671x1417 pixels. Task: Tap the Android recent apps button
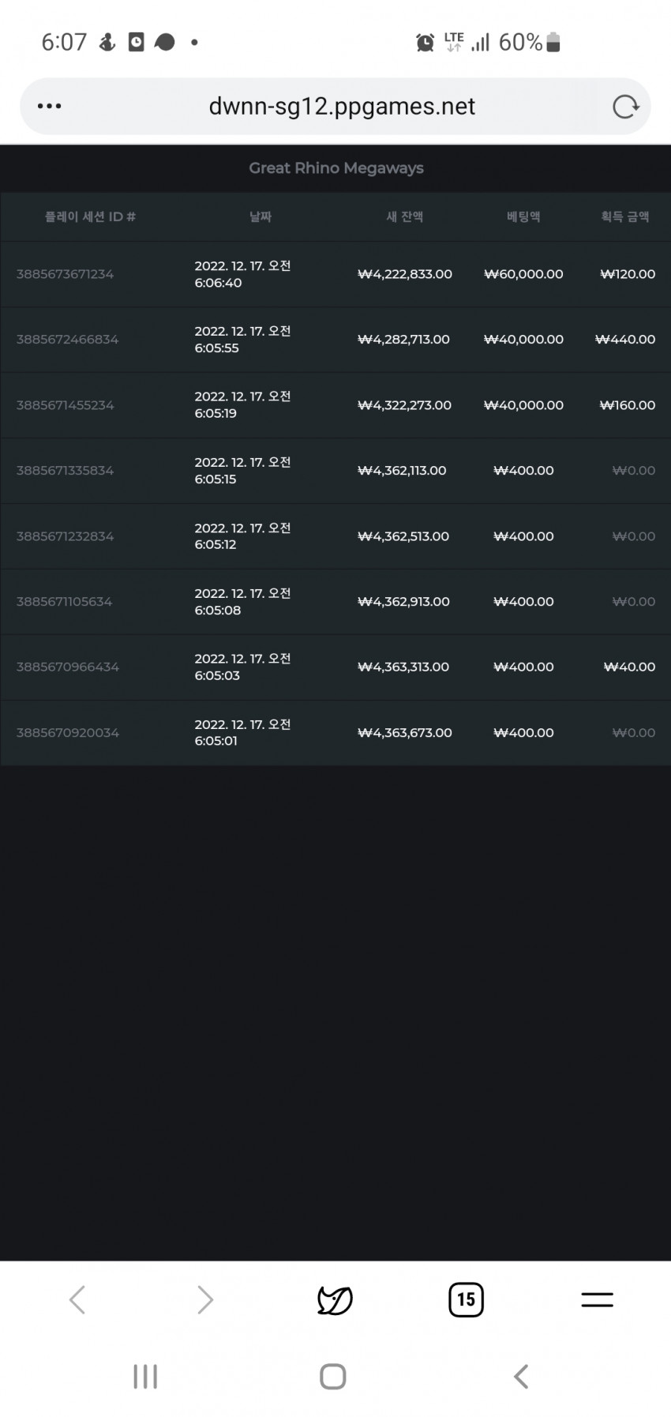coord(145,1376)
